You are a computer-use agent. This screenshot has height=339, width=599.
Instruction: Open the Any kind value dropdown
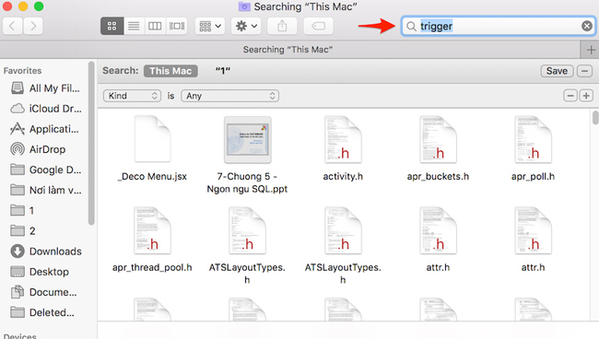coord(230,96)
